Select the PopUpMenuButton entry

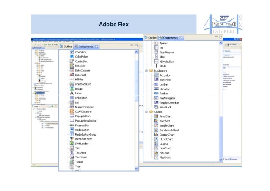click(x=85, y=121)
